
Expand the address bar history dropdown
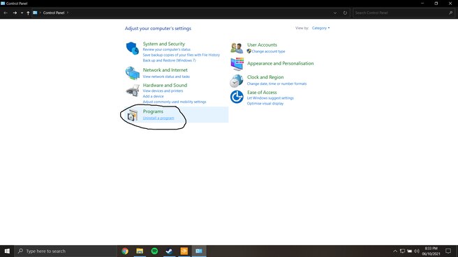pyautogui.click(x=335, y=13)
